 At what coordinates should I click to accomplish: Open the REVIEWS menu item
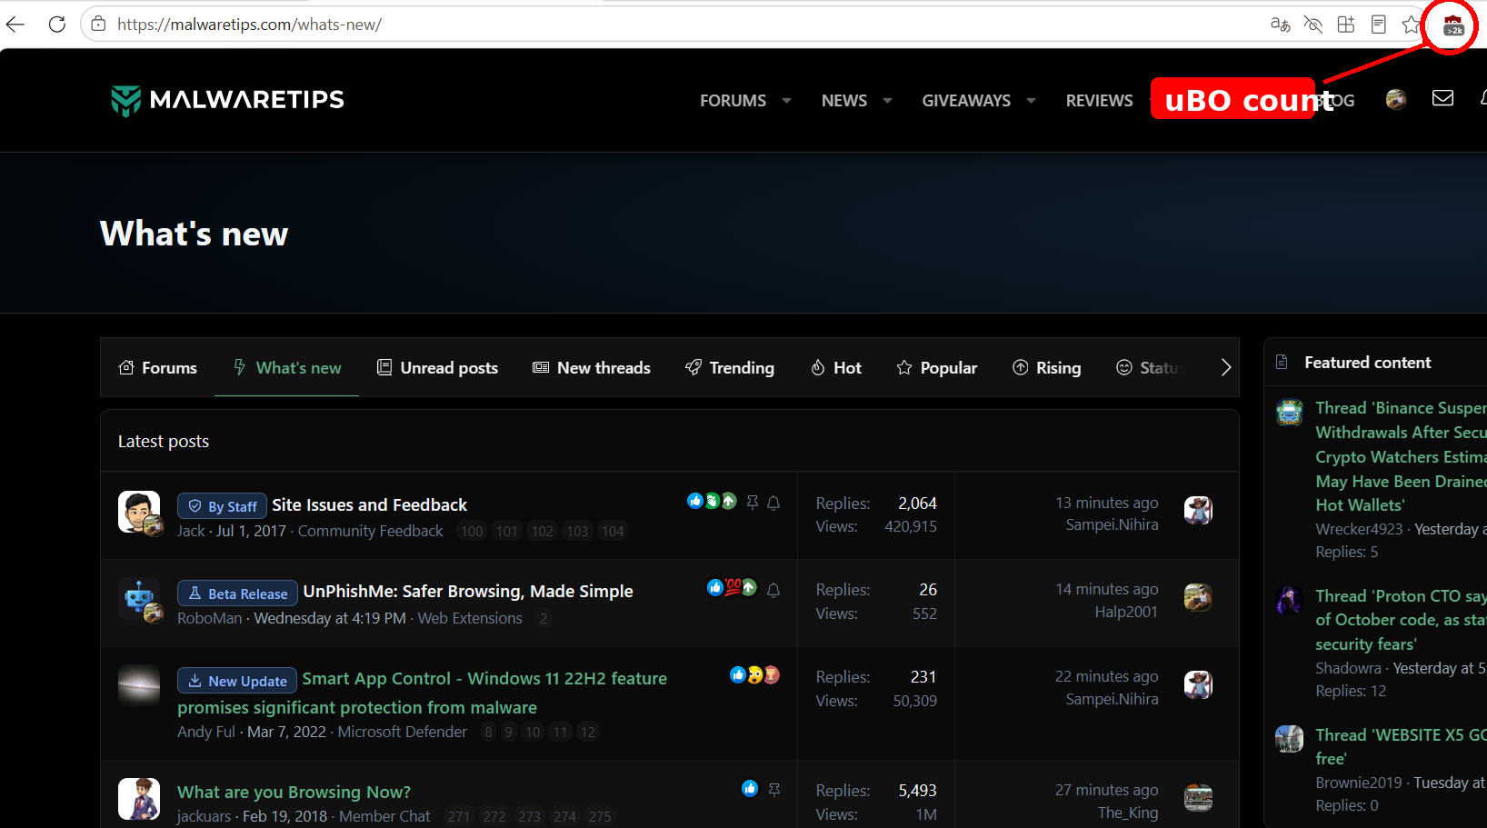(1099, 100)
